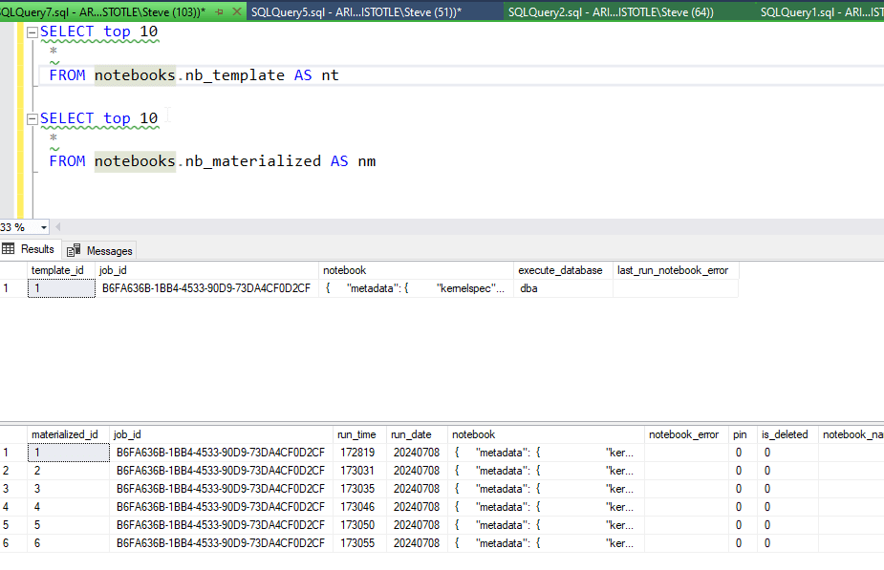Viewport: 884px width, 570px height.
Task: Pin the SQLQuery7.sql tab
Action: click(219, 11)
